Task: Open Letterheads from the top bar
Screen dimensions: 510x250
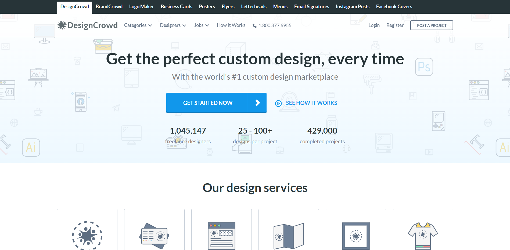Action: click(x=254, y=7)
